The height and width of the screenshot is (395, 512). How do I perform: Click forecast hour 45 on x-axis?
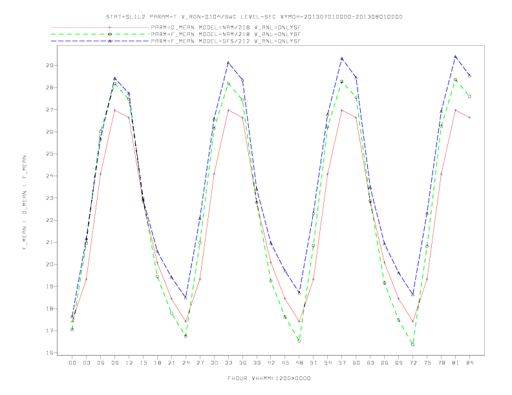[285, 363]
